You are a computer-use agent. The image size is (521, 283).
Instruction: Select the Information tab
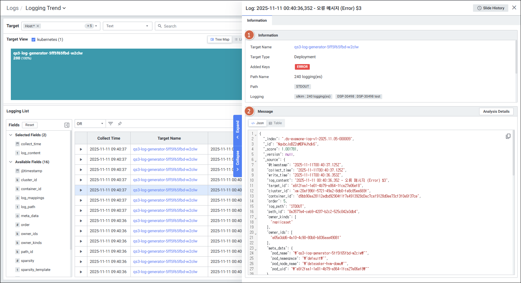[x=257, y=20]
